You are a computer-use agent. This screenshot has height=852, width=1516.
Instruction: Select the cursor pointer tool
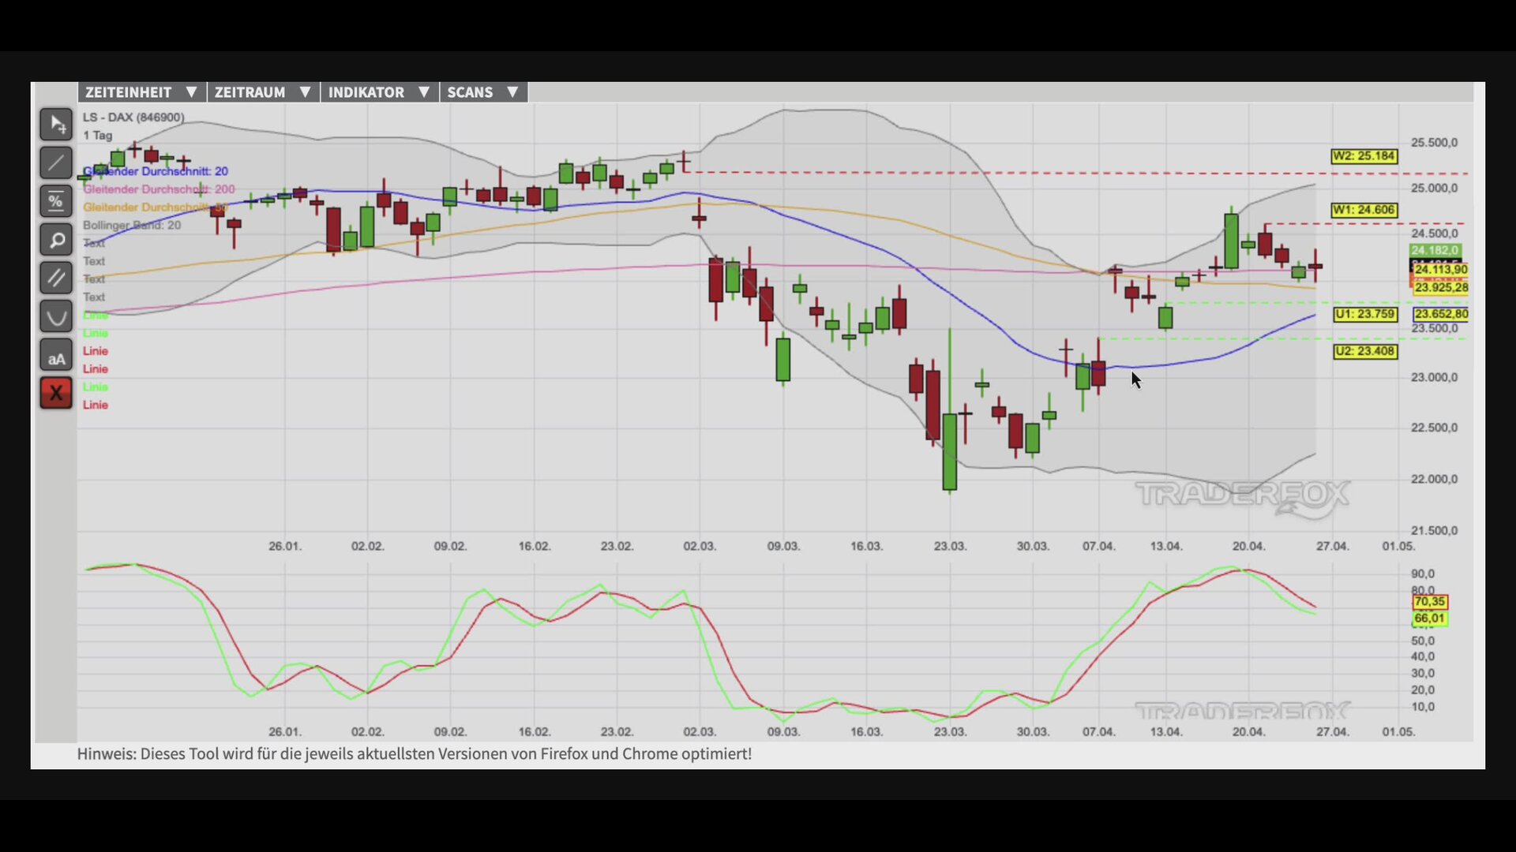(x=56, y=124)
